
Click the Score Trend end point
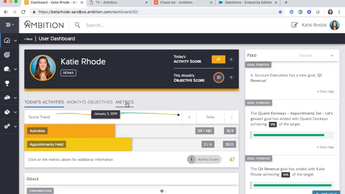(178, 115)
